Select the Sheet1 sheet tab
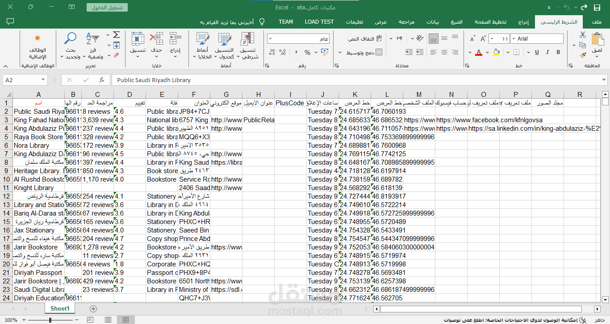The height and width of the screenshot is (324, 610). point(60,309)
